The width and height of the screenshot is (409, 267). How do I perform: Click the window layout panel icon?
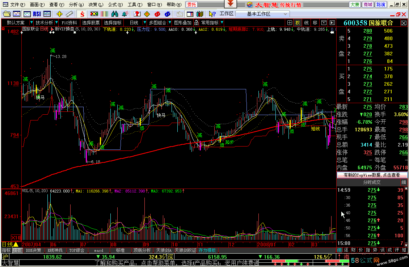pyautogui.click(x=190, y=14)
